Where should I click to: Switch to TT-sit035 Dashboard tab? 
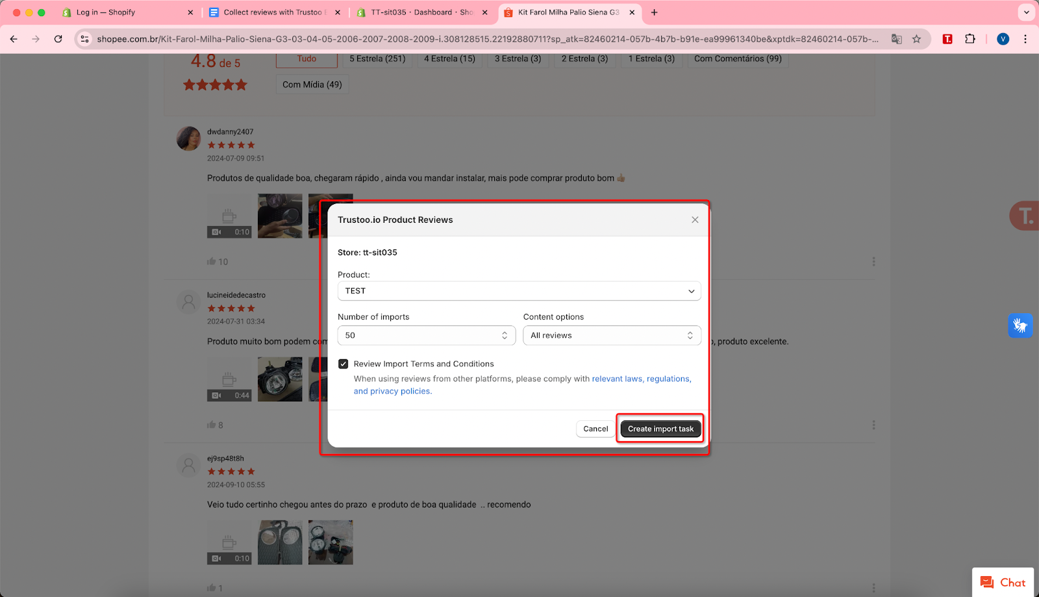tap(421, 12)
